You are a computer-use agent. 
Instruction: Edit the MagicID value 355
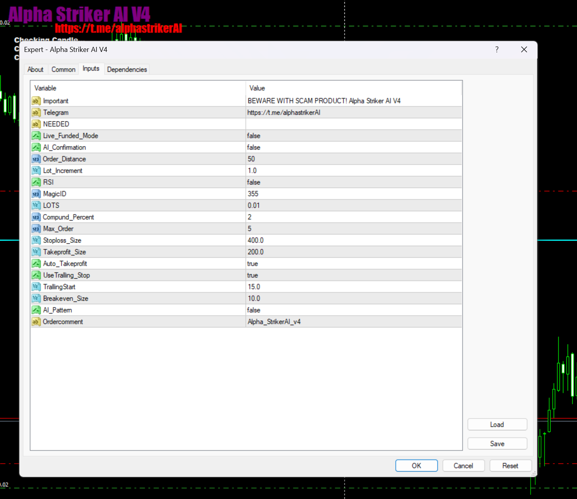[x=354, y=194]
